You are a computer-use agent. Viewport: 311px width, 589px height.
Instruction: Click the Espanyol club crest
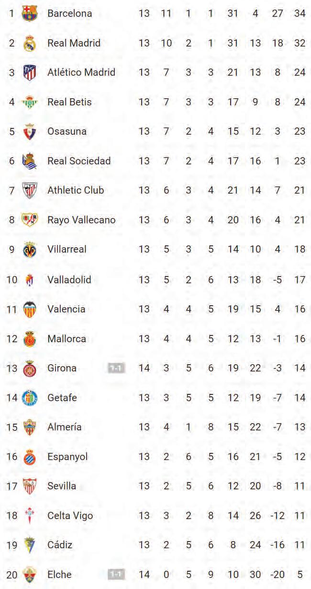click(30, 457)
